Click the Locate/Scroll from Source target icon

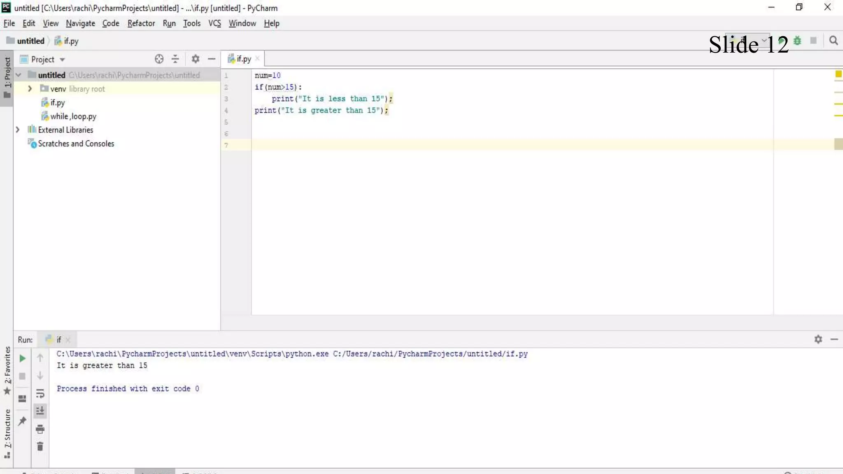click(159, 59)
